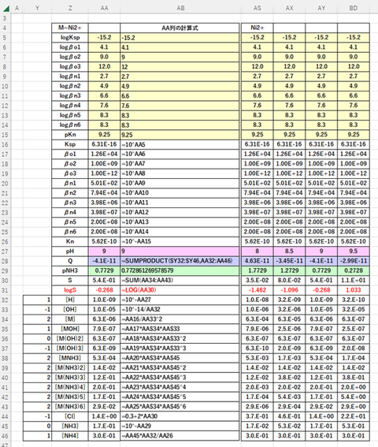Click the Q label cell
The height and width of the screenshot is (447, 378).
point(70,261)
